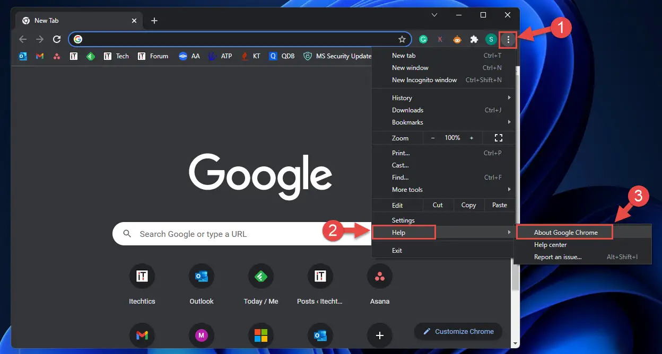Open the Today / Me shortcut tile

tap(261, 284)
